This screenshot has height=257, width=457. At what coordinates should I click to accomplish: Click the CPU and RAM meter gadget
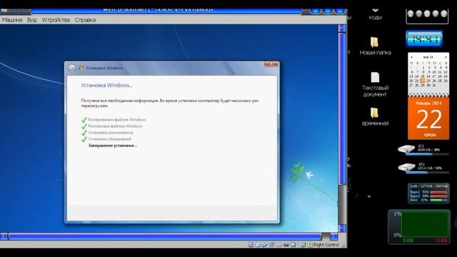pyautogui.click(x=428, y=193)
